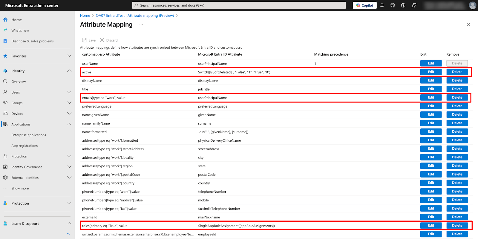The height and width of the screenshot is (239, 478).
Task: Close the Attribute Mapping pane
Action: point(468,24)
